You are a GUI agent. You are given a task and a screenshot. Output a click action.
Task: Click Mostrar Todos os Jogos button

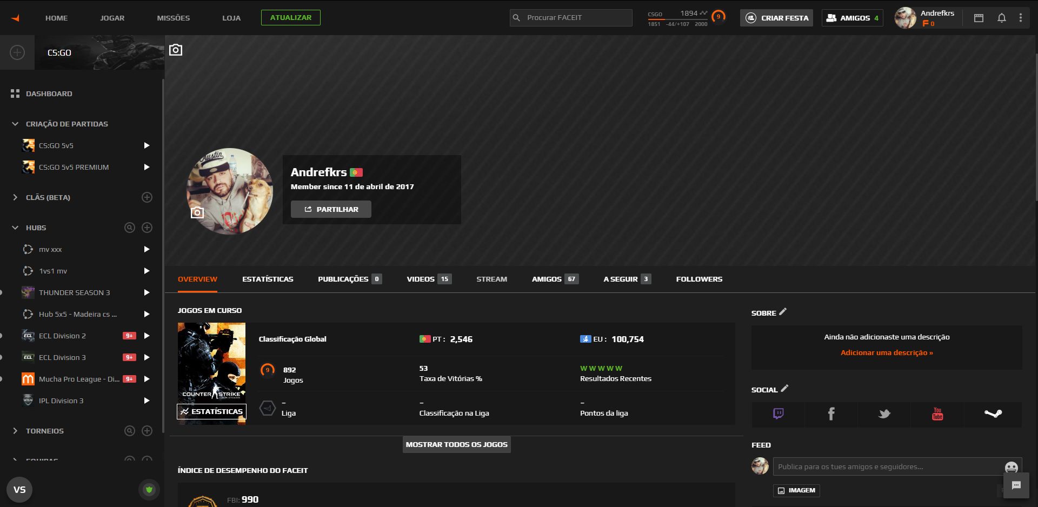tap(457, 444)
